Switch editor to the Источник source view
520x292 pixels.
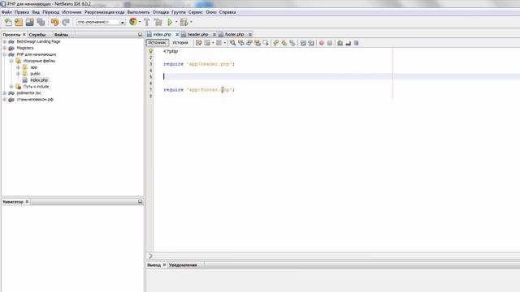(x=158, y=43)
